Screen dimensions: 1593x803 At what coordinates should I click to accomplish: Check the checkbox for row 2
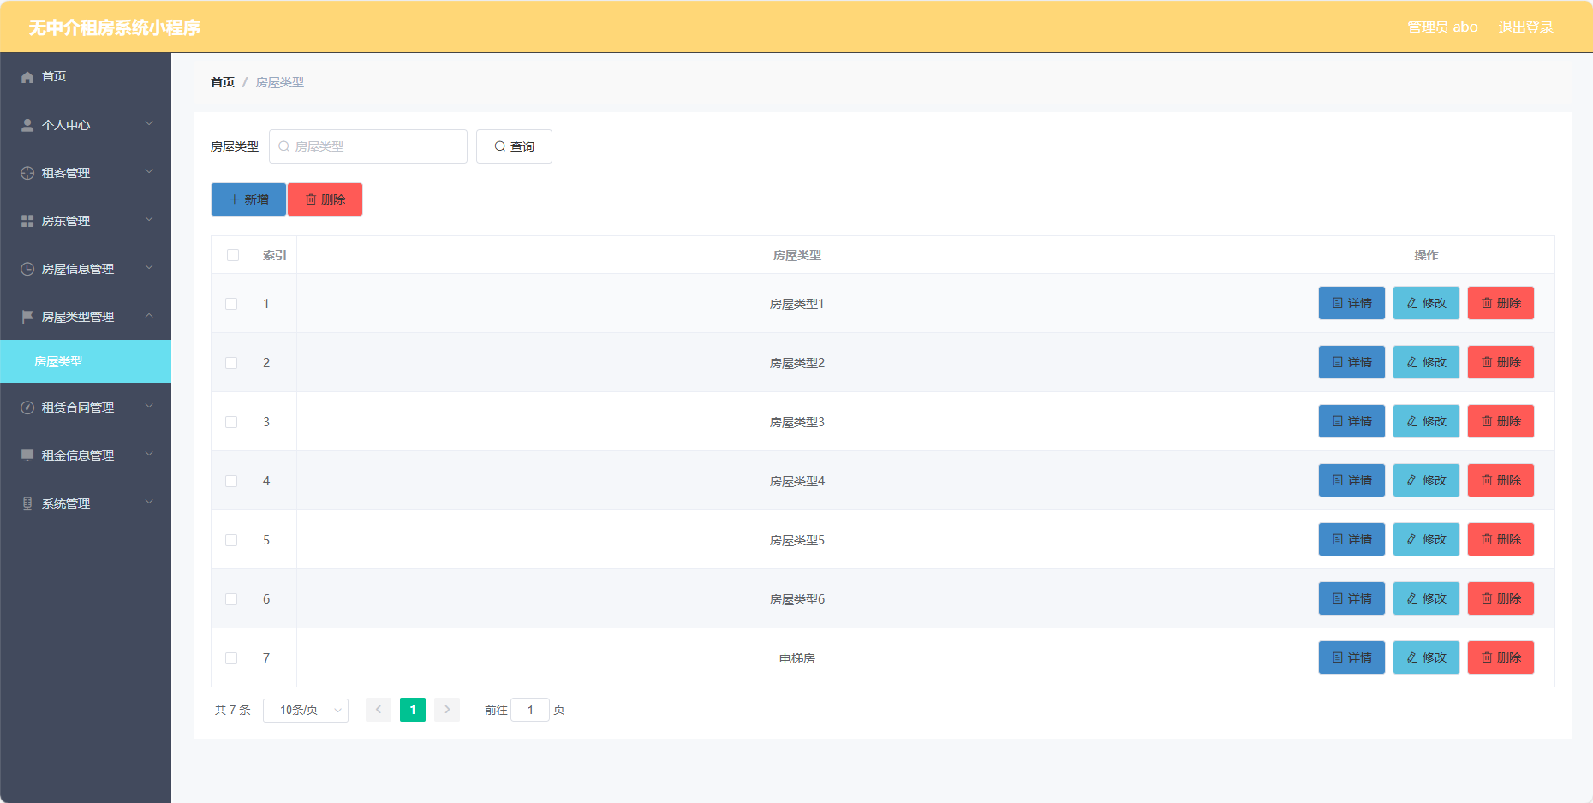(231, 363)
